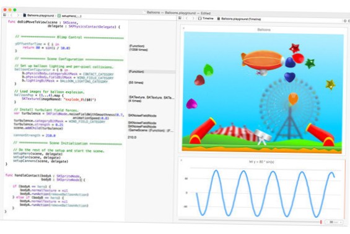Go forward in source editor history
This screenshot has width=350, height=234.
click(18, 16)
